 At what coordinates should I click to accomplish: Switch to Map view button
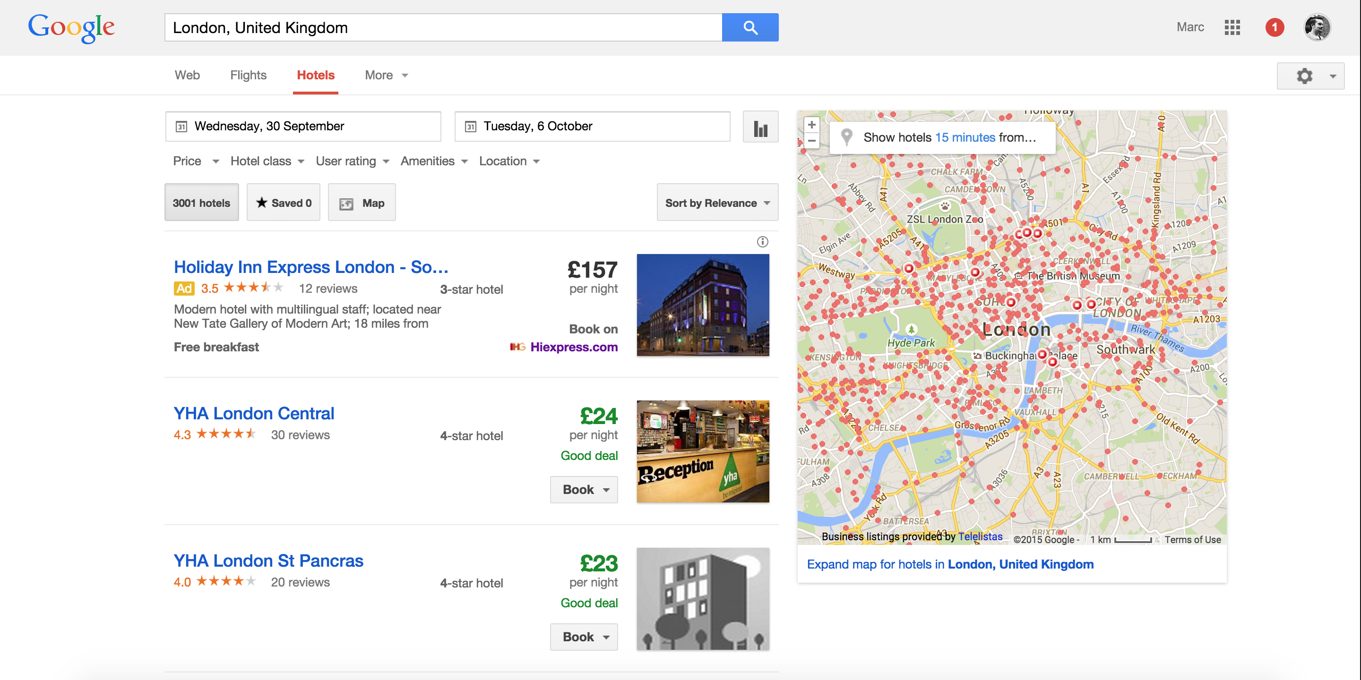(362, 203)
